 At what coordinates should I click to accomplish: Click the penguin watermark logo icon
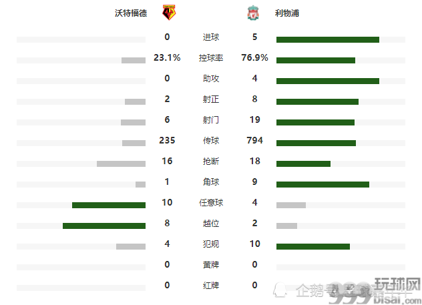coord(280,290)
